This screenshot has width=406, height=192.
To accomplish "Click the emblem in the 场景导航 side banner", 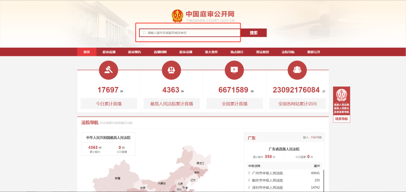I will pyautogui.click(x=341, y=95).
